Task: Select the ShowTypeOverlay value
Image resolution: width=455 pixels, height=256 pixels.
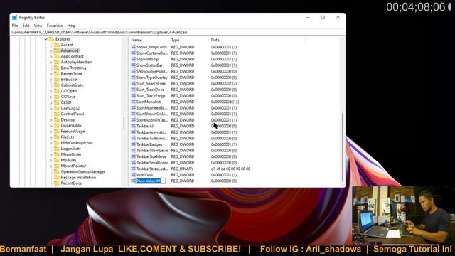Action: click(151, 78)
